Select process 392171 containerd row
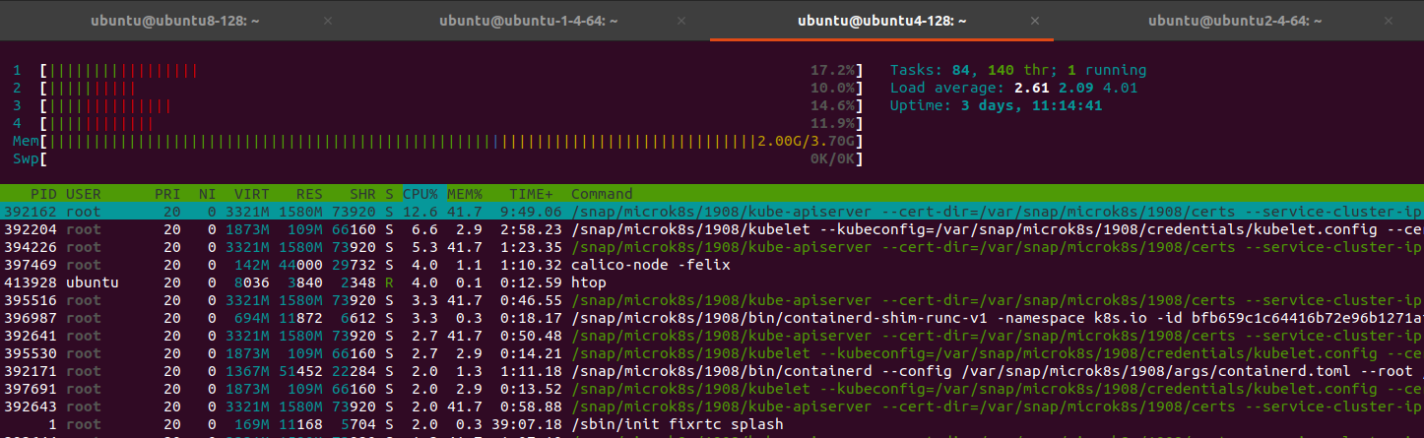This screenshot has width=1424, height=438. coord(712,371)
